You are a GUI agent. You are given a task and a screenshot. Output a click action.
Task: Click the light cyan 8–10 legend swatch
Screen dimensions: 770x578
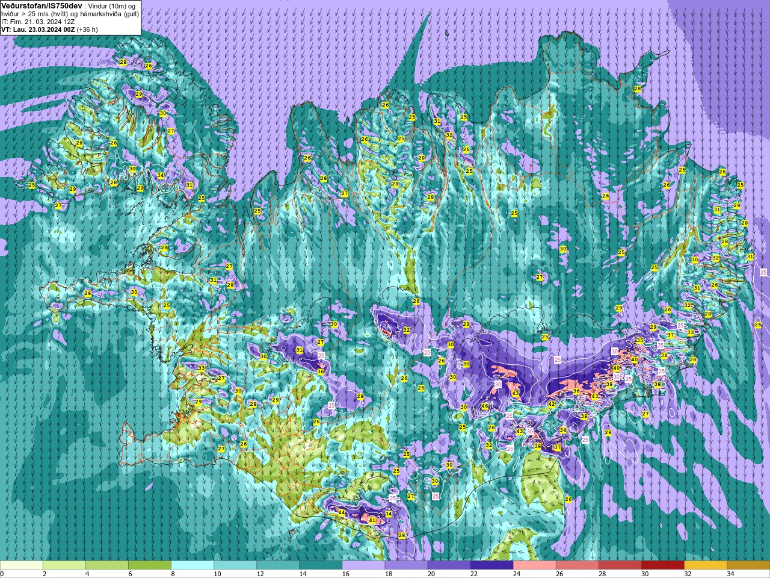192,565
